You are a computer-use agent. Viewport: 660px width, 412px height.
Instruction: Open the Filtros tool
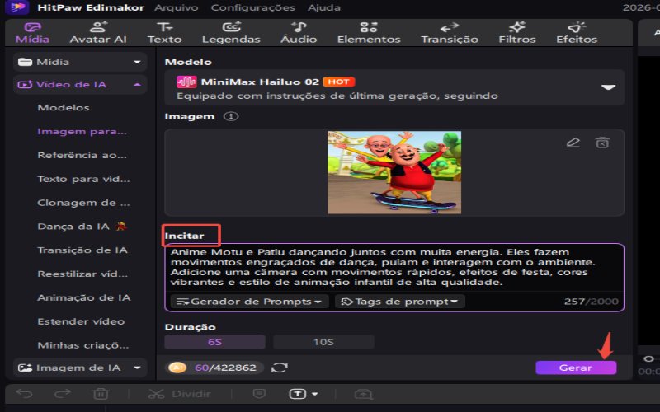point(517,33)
